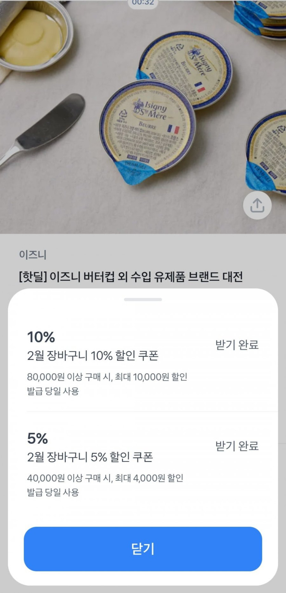Select the 2월 장바구니 5% 할인 쿠폰 title
The image size is (286, 593).
[x=90, y=457]
